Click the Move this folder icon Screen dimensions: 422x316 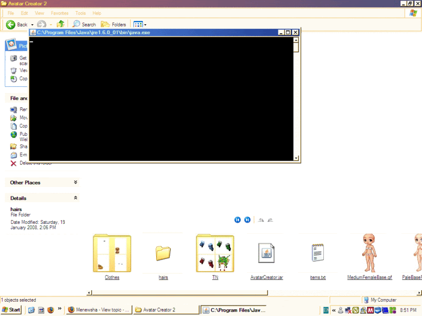(13, 117)
